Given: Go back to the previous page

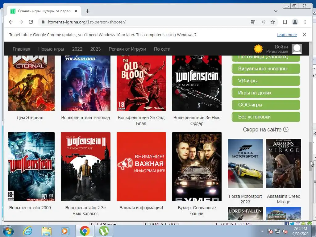Looking at the screenshot, I should tap(11, 22).
